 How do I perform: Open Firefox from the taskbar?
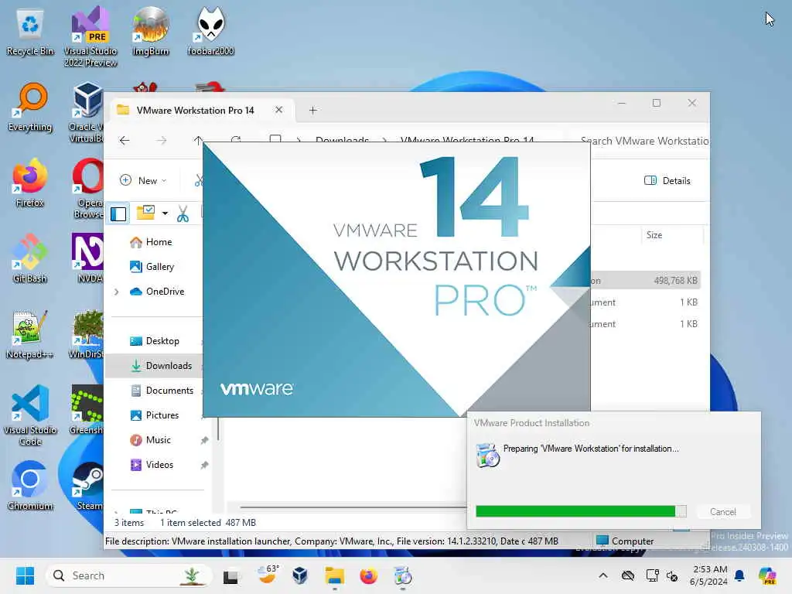pyautogui.click(x=368, y=575)
